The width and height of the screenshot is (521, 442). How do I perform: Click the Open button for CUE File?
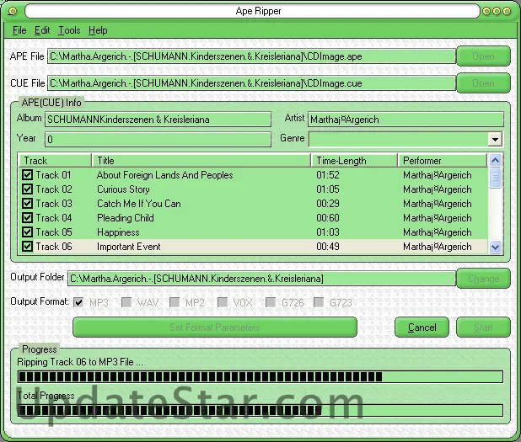[x=483, y=83]
